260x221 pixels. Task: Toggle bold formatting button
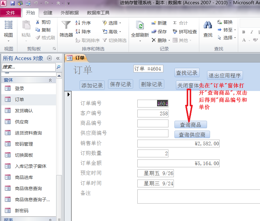coord(244,32)
